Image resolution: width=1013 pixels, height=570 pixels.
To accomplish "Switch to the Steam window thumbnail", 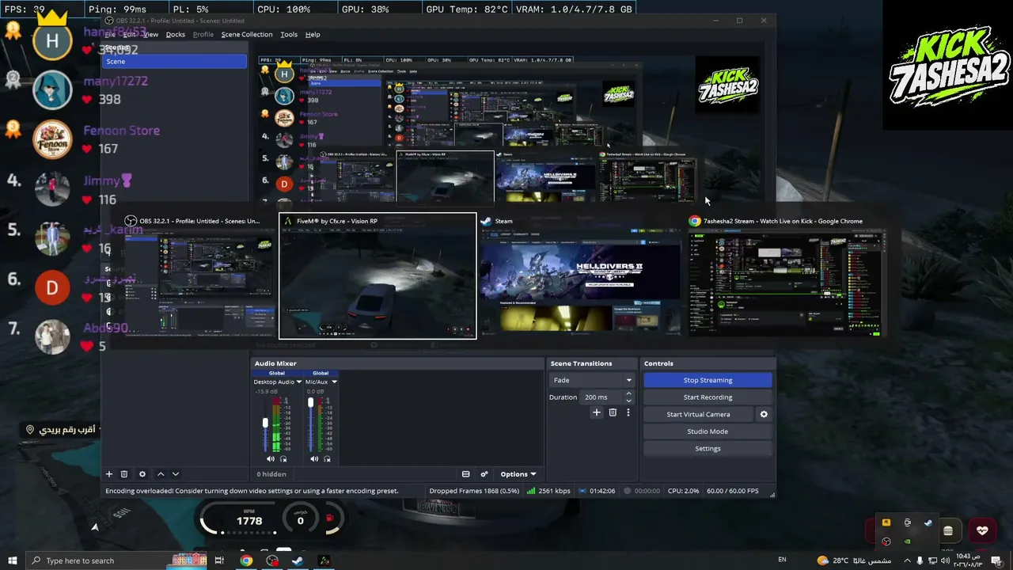I will tap(580, 275).
